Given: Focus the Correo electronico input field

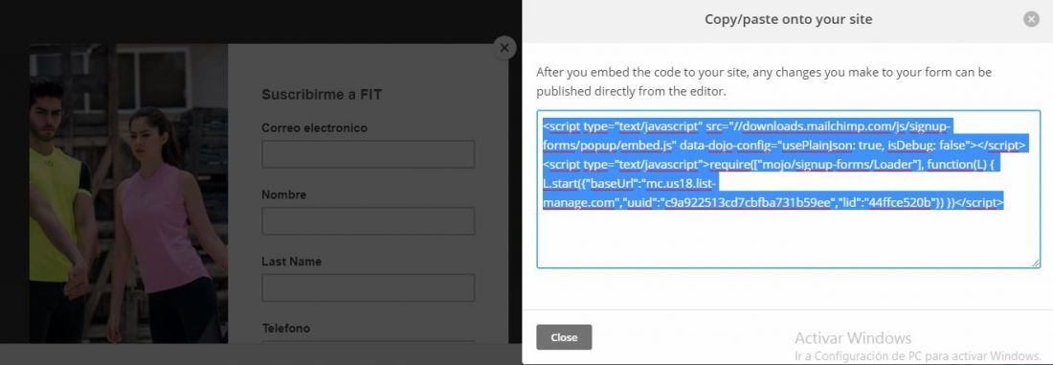Looking at the screenshot, I should [x=368, y=154].
